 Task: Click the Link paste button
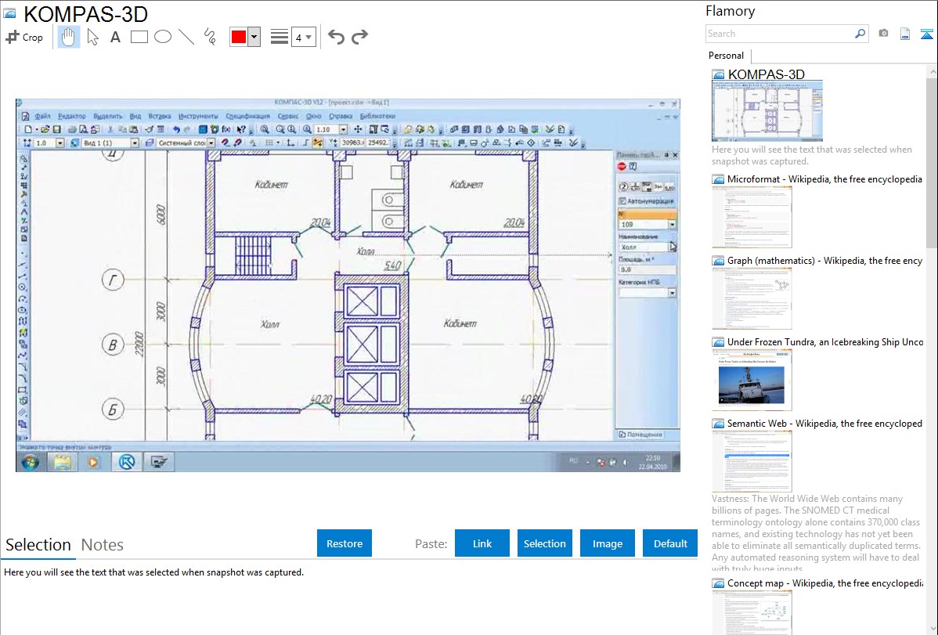482,543
